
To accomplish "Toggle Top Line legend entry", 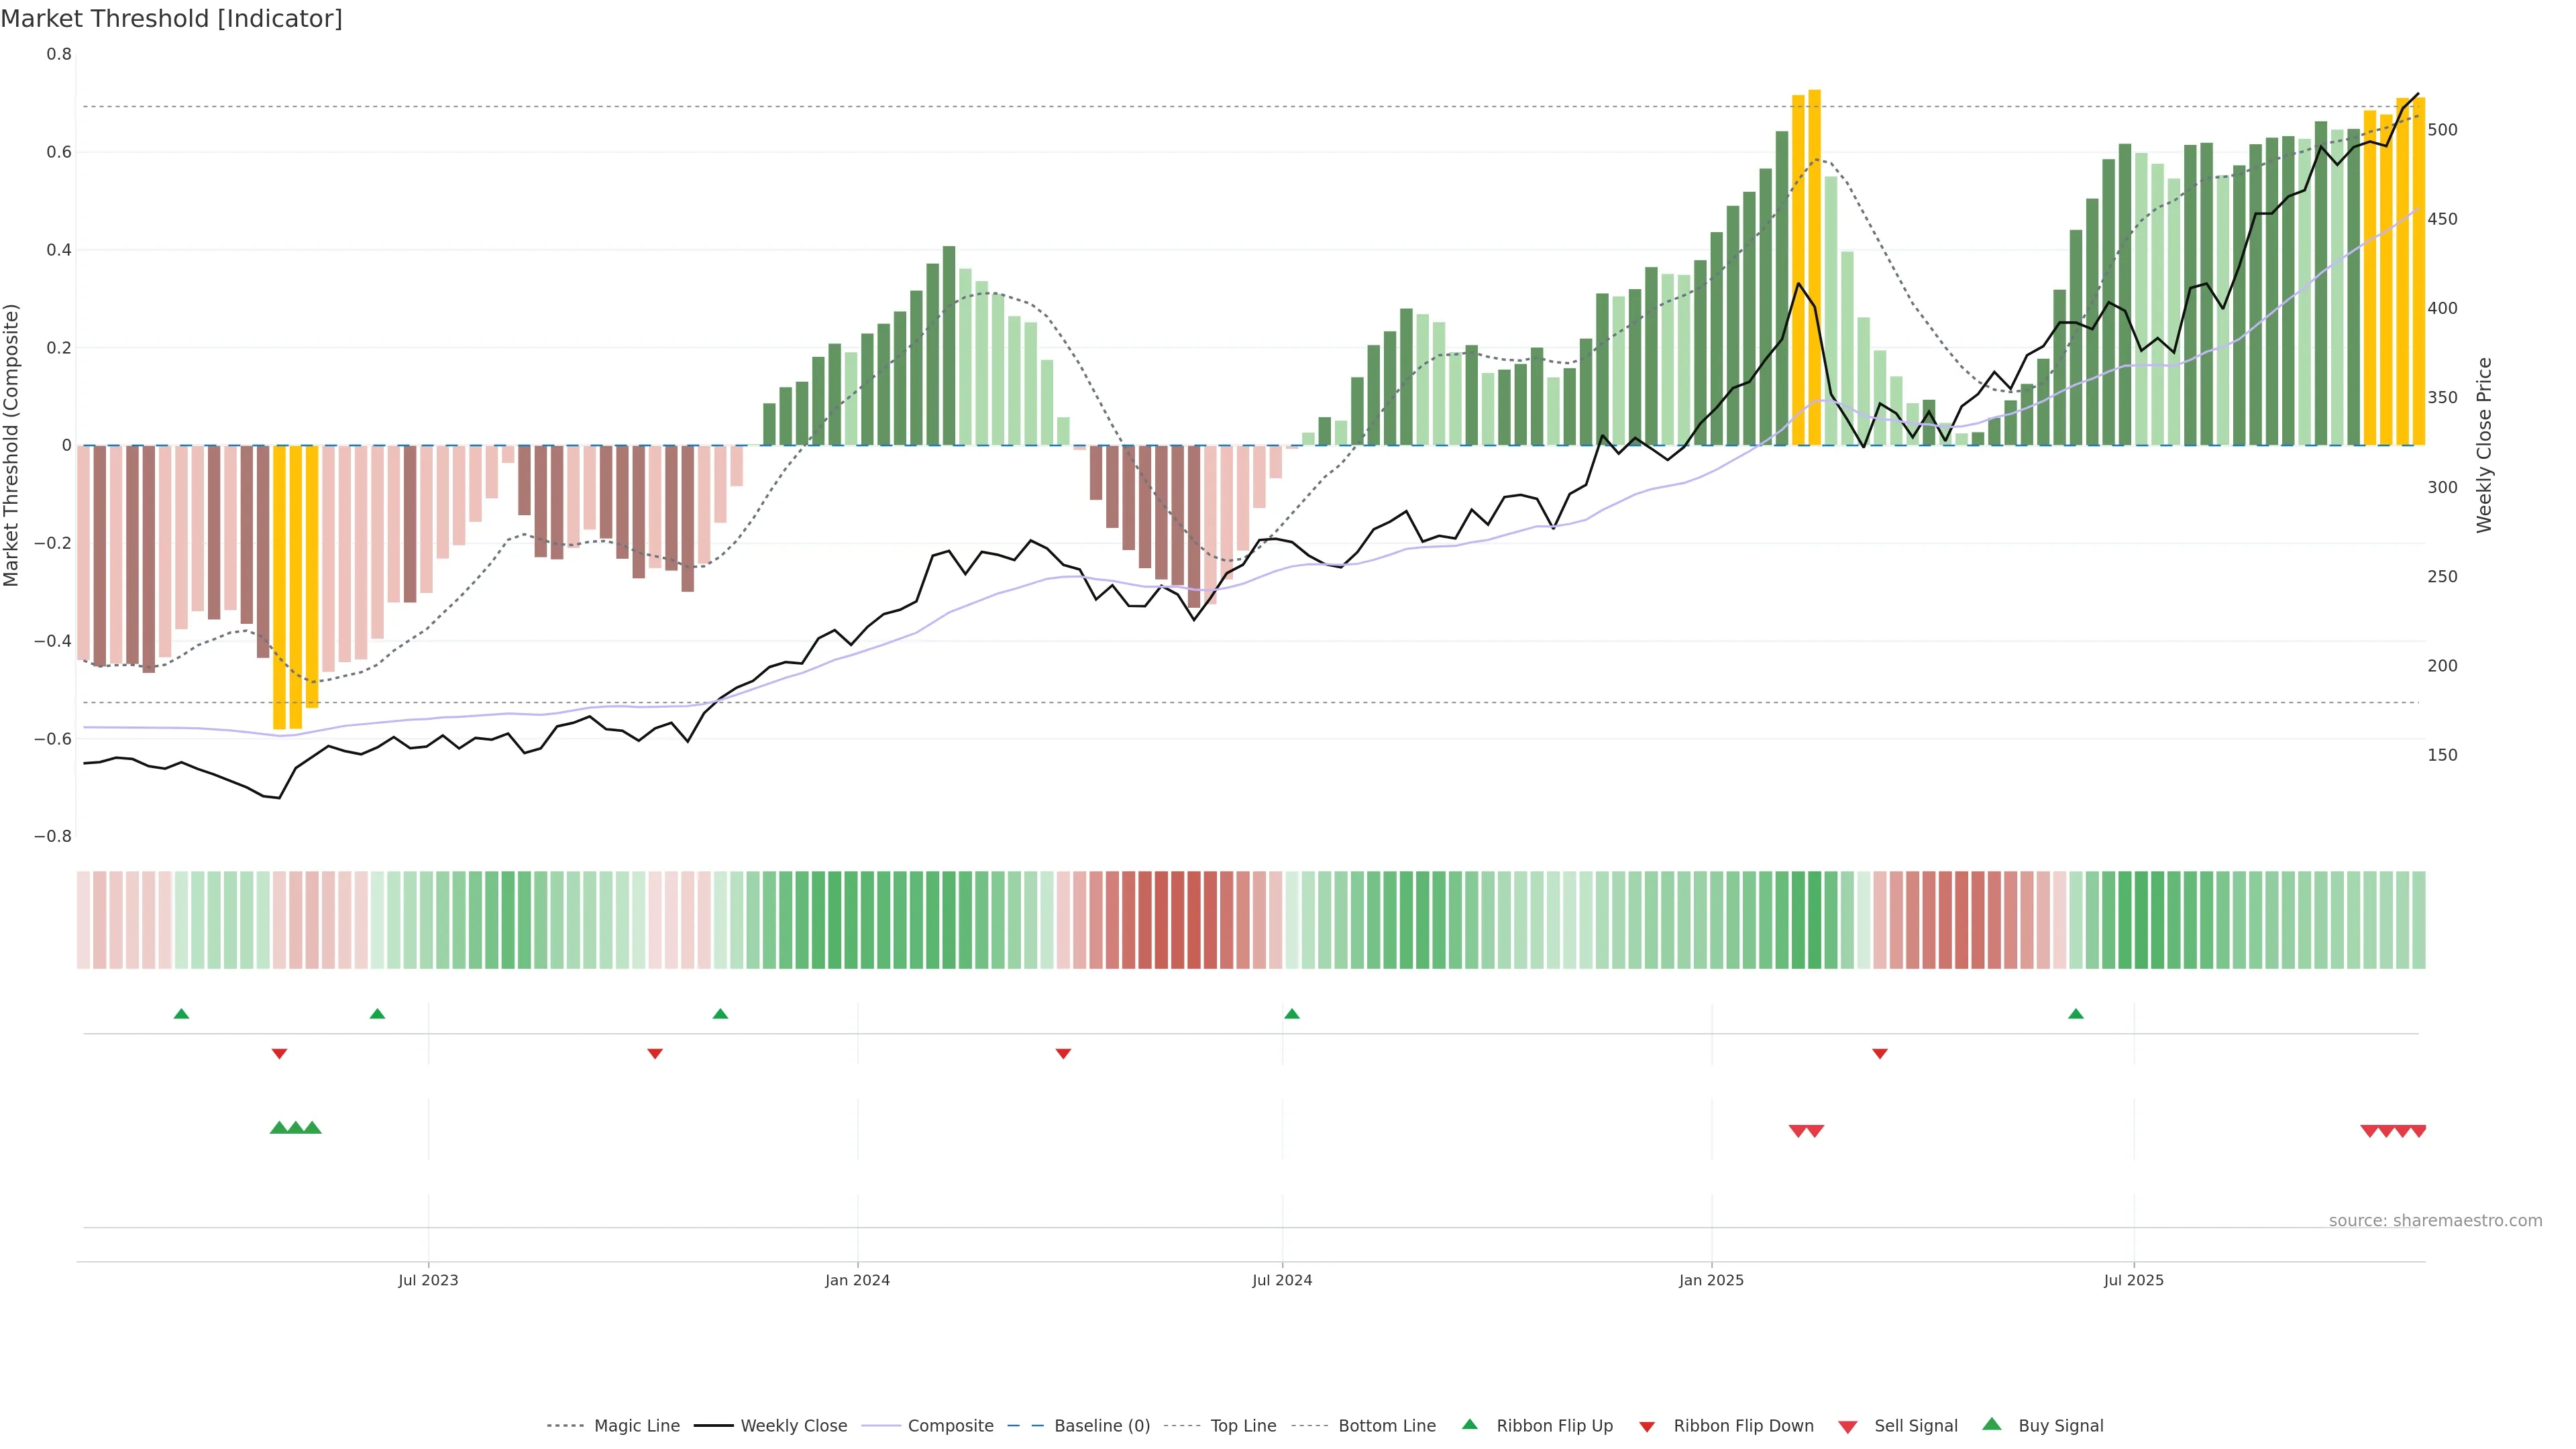I will 1243,1426.
